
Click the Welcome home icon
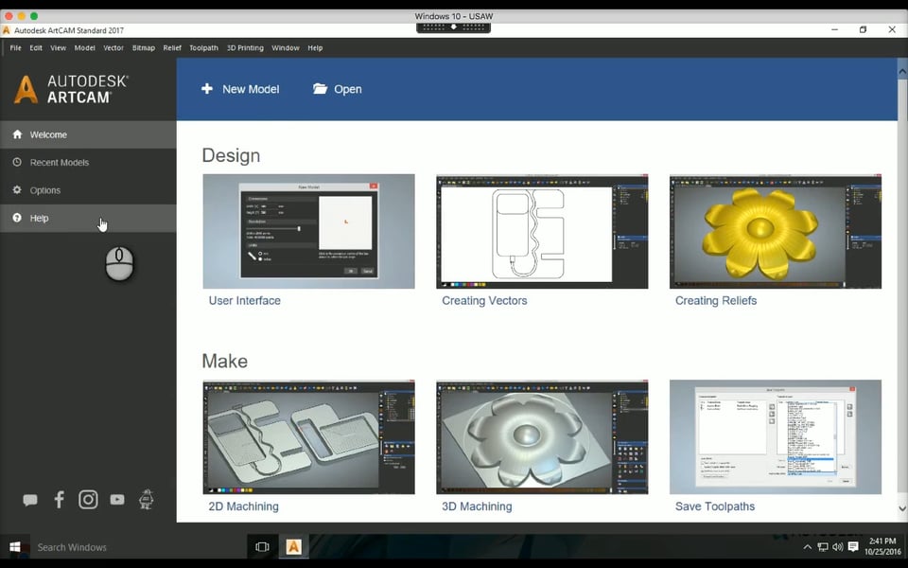point(17,134)
